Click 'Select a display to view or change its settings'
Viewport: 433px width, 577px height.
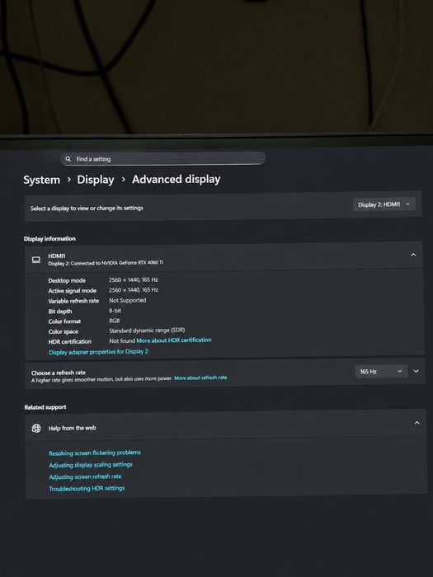pos(87,208)
